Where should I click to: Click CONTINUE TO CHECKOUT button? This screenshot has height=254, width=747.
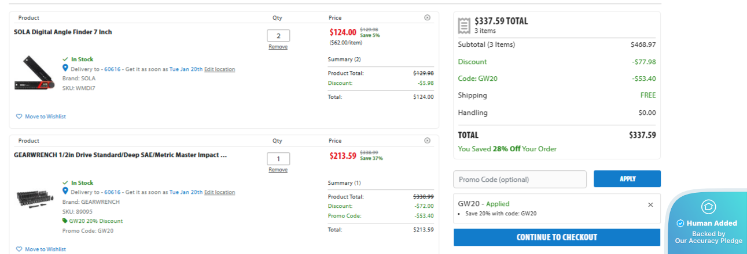(557, 237)
